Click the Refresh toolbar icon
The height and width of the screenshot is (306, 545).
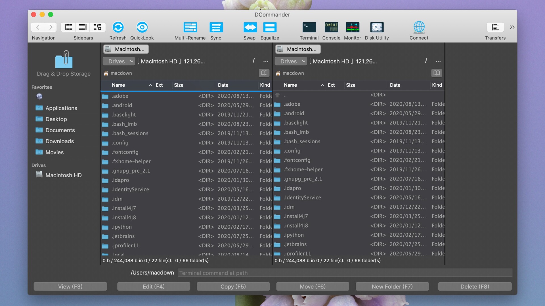pos(118,27)
